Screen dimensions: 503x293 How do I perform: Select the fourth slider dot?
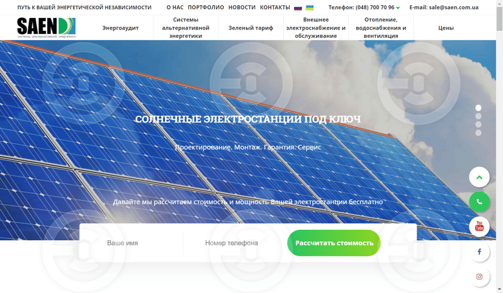click(x=478, y=133)
